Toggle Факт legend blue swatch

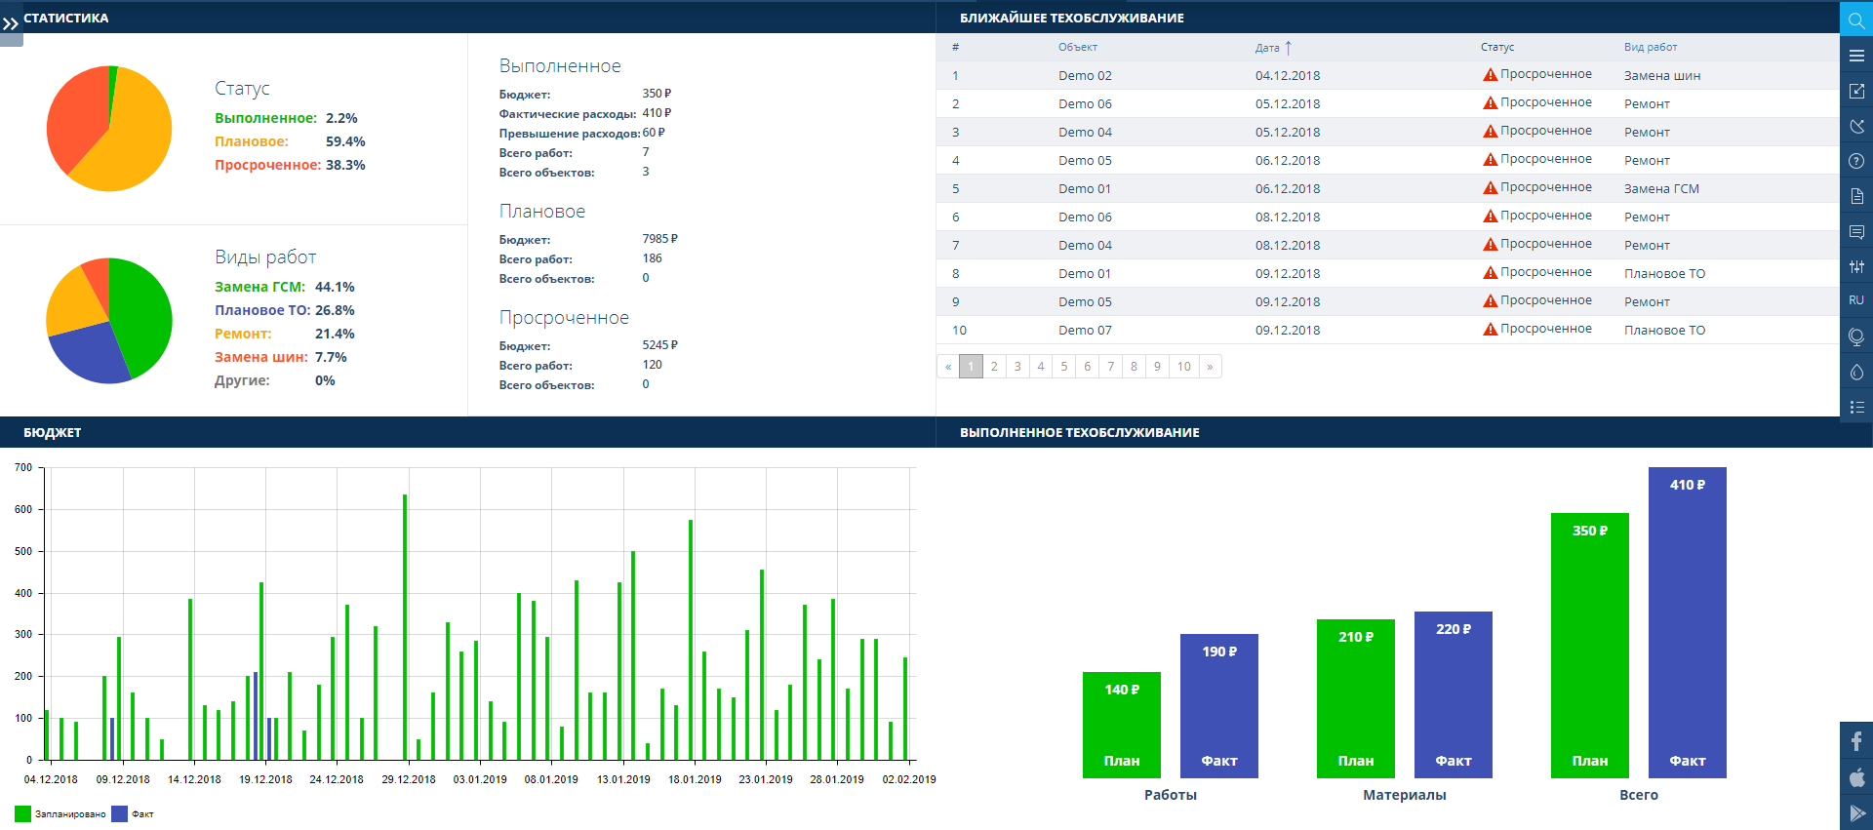[x=119, y=813]
